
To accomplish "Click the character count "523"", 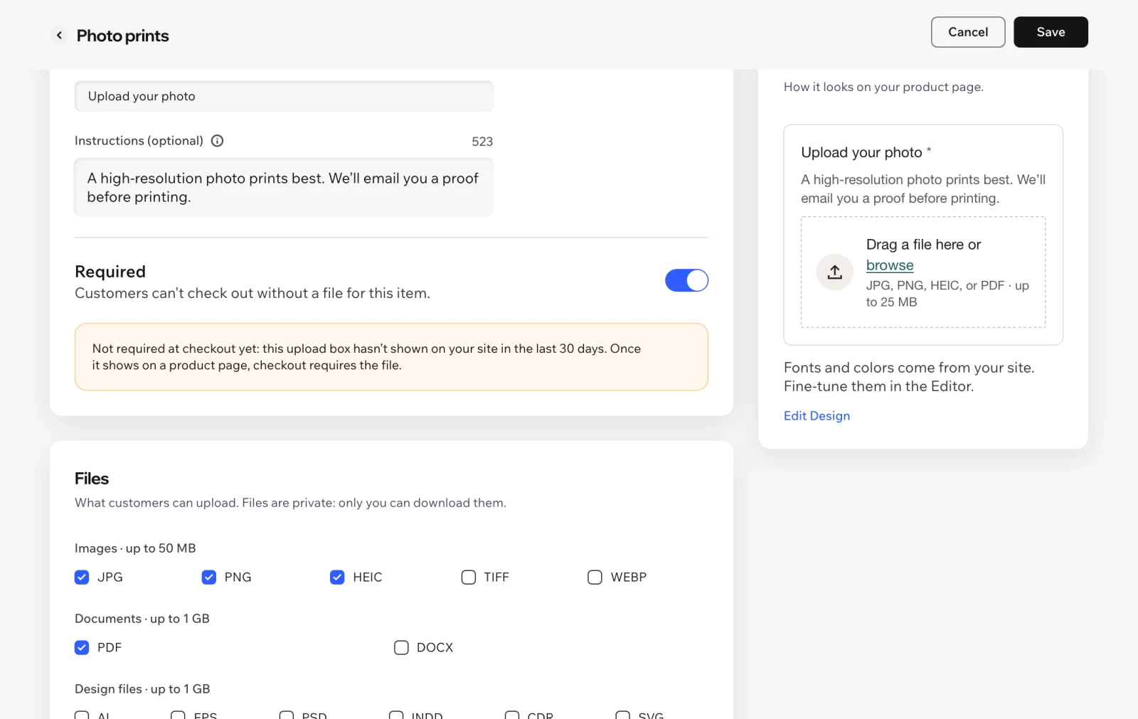I will 482,142.
